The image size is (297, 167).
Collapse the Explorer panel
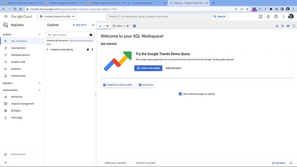pyautogui.click(x=93, y=25)
